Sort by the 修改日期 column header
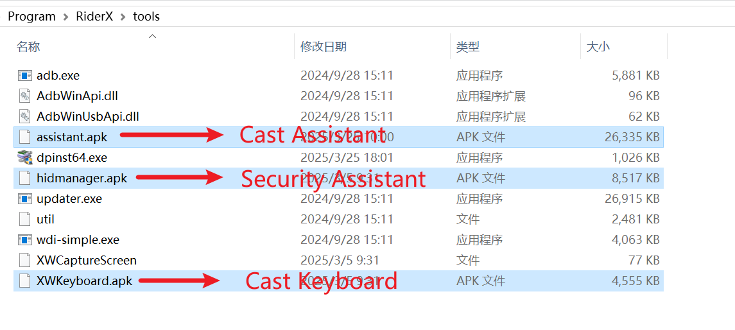Screen dimensions: 735x330 (x=324, y=46)
